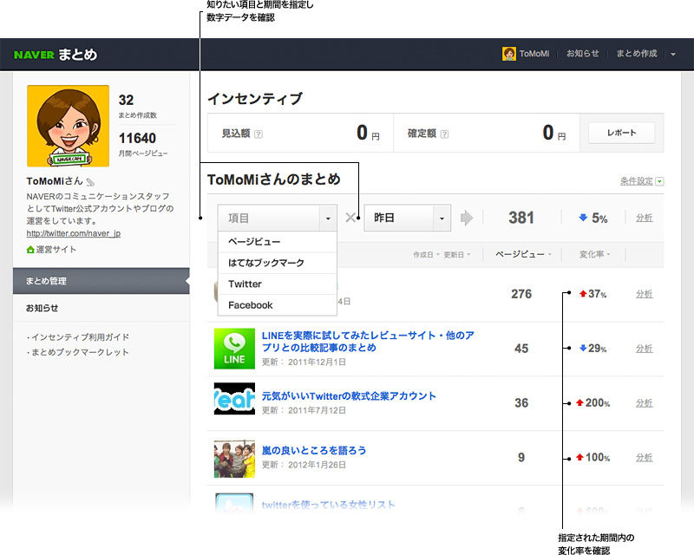Click the 運営サイト house icon

(30, 250)
